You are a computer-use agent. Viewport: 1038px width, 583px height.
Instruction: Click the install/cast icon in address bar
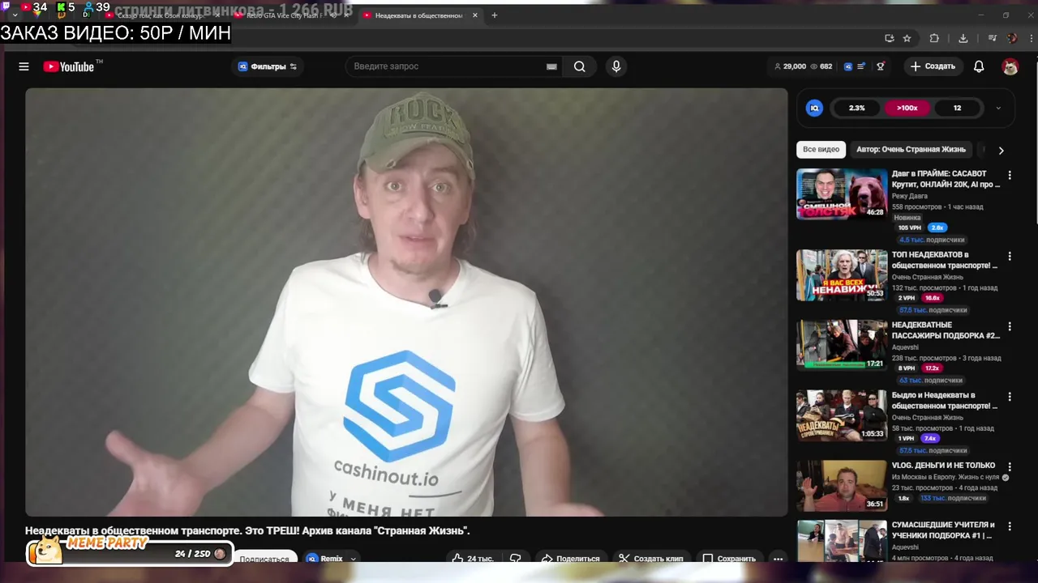[x=890, y=38]
